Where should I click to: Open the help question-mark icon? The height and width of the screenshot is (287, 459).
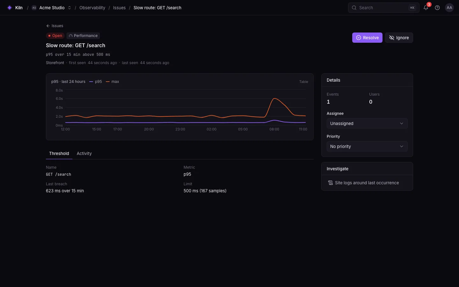437,8
